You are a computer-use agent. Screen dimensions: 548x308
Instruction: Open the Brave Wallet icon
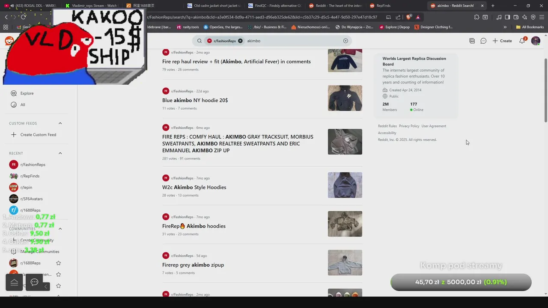(x=516, y=17)
